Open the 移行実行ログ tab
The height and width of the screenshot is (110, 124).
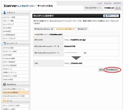click(x=82, y=29)
